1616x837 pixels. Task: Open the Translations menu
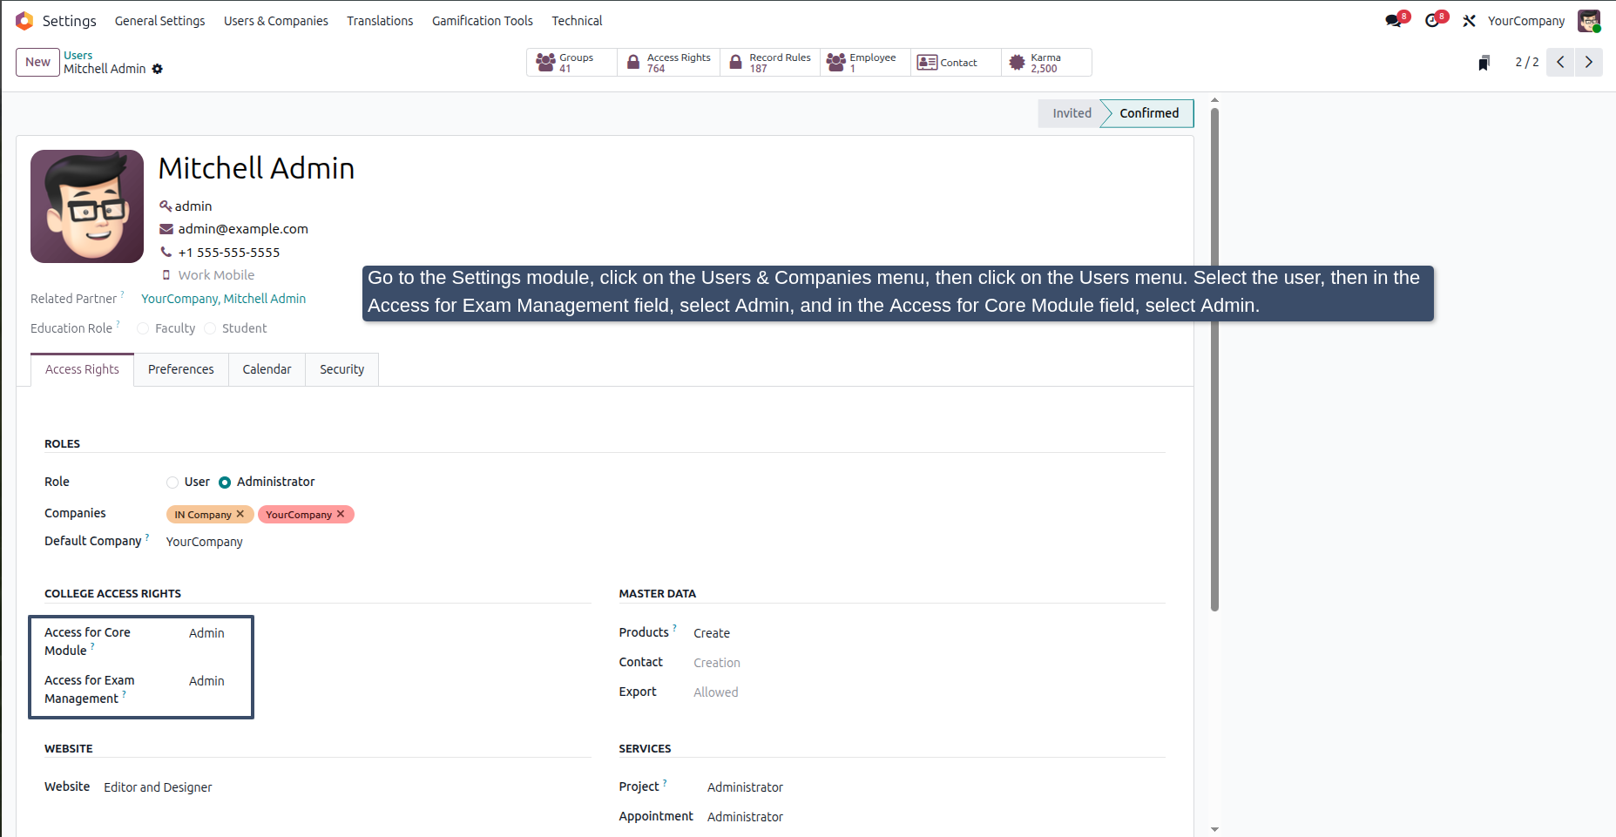coord(380,21)
